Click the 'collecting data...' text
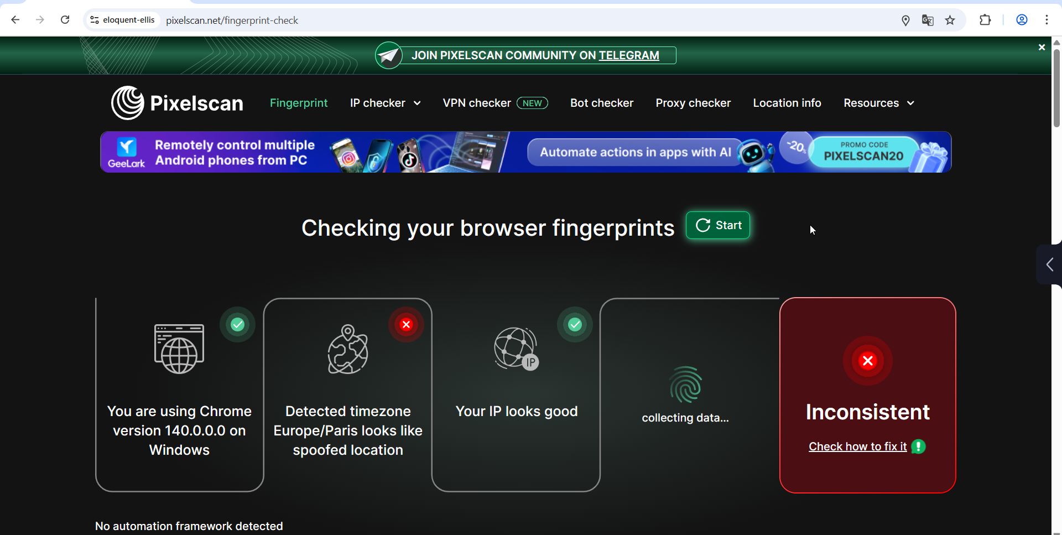Viewport: 1062px width, 535px height. 685,418
